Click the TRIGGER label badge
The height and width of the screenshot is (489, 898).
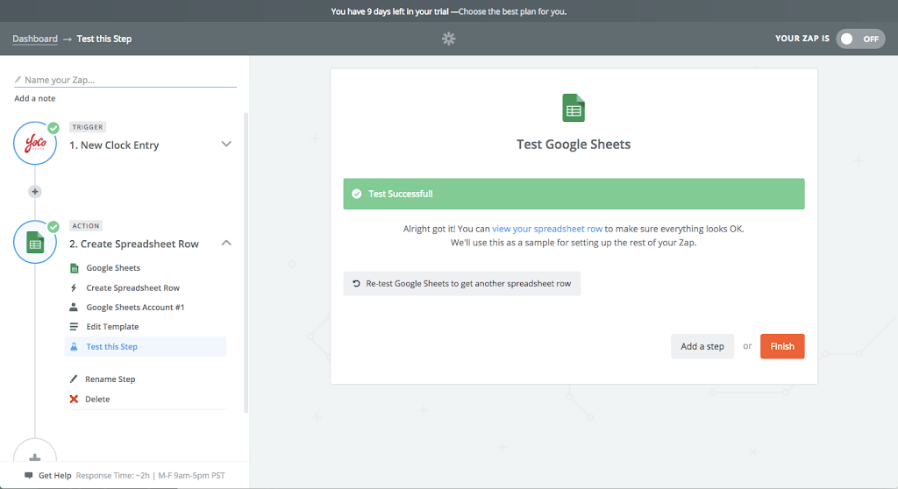point(88,127)
